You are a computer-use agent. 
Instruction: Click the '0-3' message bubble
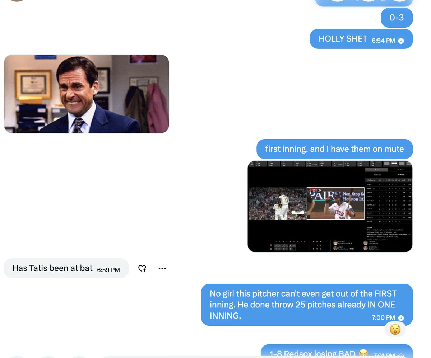coord(397,18)
